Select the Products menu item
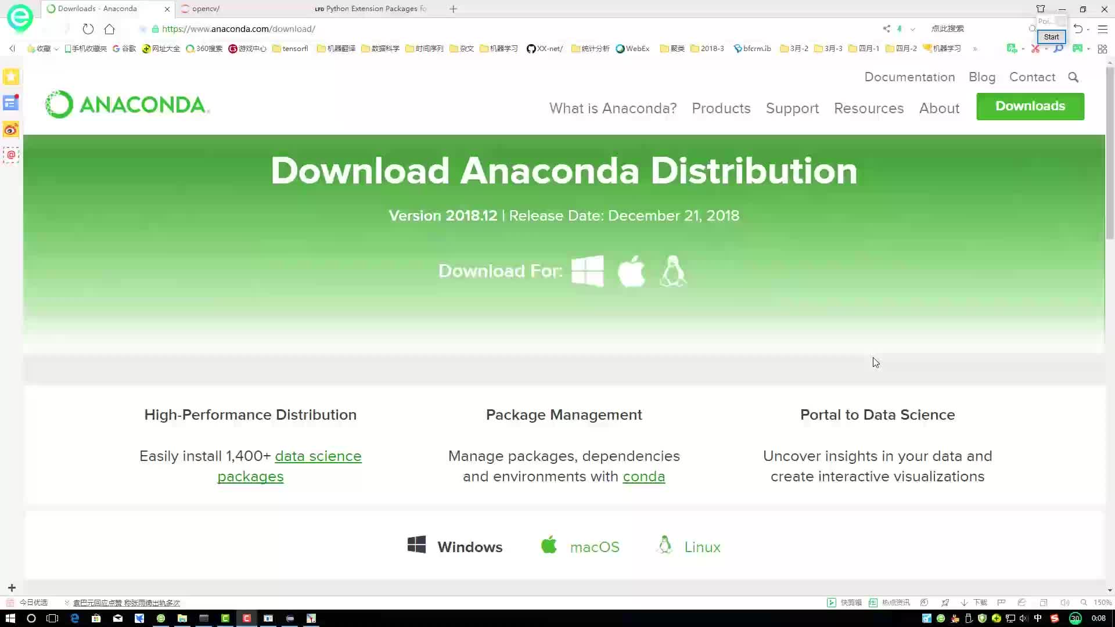 721,108
